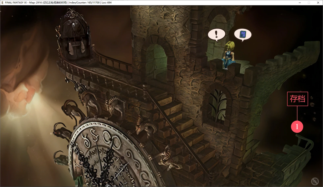This screenshot has width=323, height=187.
Task: Minimize the FINAL FANTASY IX window
Action: click(x=300, y=2)
